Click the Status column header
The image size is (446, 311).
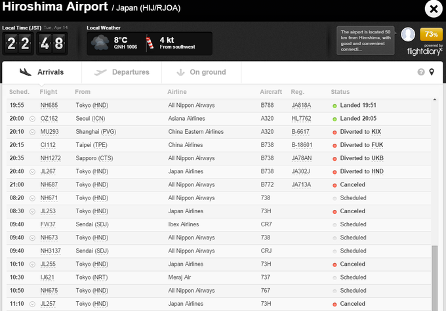[340, 92]
